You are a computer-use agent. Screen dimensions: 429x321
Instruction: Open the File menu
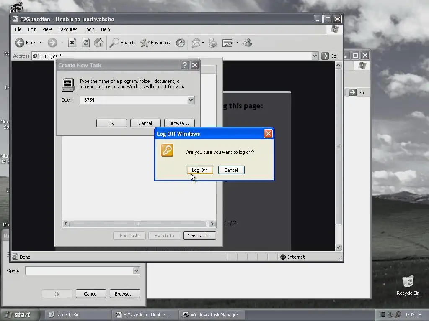(18, 29)
